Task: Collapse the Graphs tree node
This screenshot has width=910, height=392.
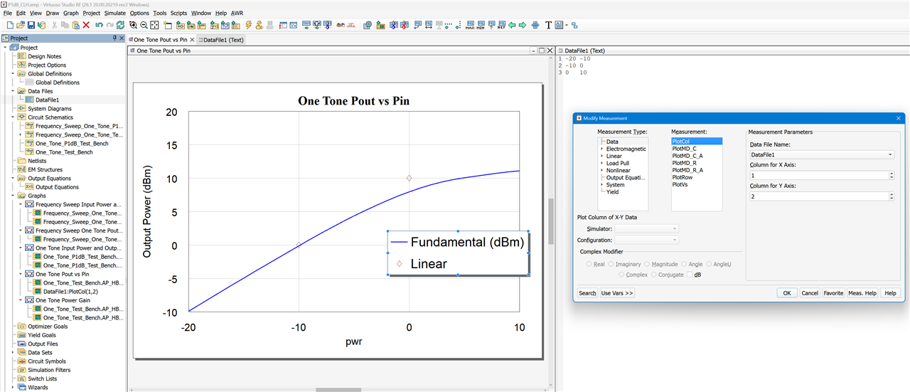Action: tap(13, 196)
